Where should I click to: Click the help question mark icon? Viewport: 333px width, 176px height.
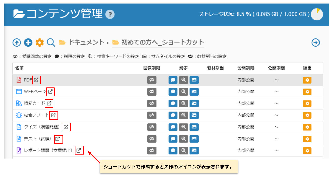[110, 15]
